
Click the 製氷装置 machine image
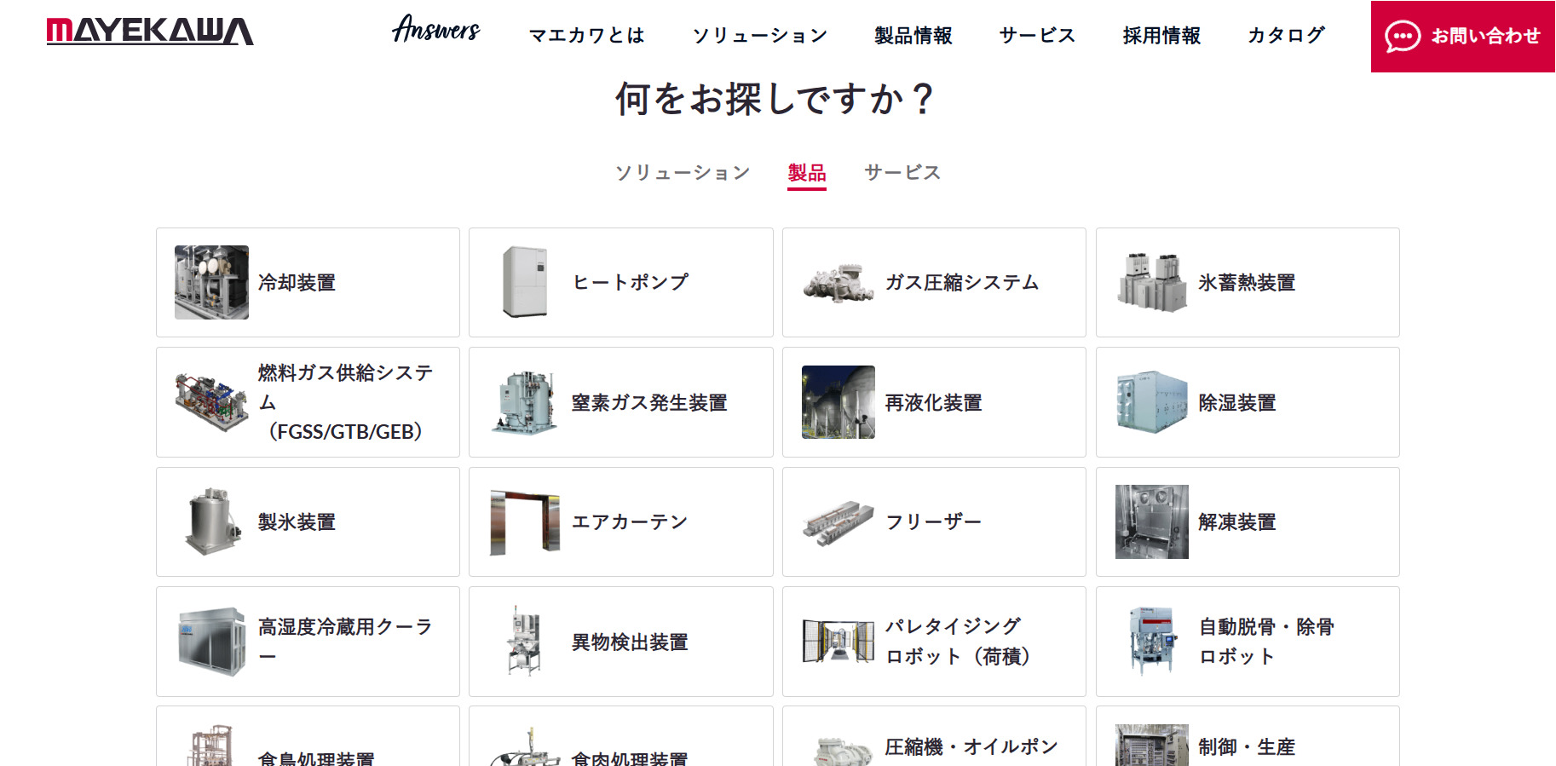211,521
